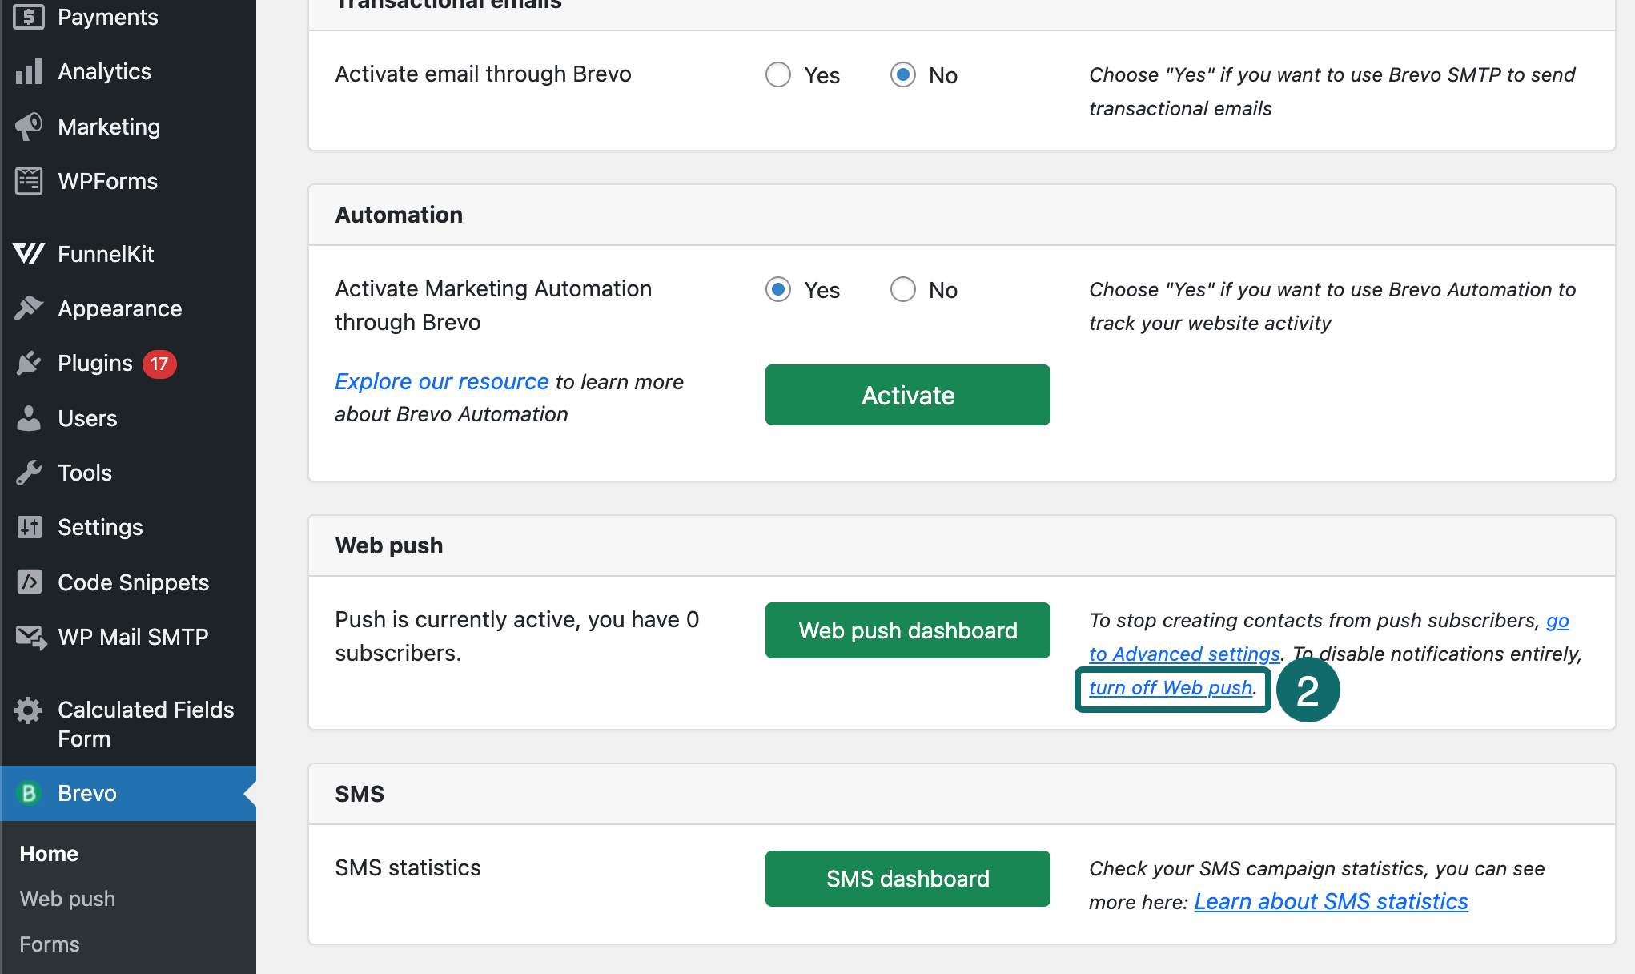Click the Settings sliders icon

[29, 527]
